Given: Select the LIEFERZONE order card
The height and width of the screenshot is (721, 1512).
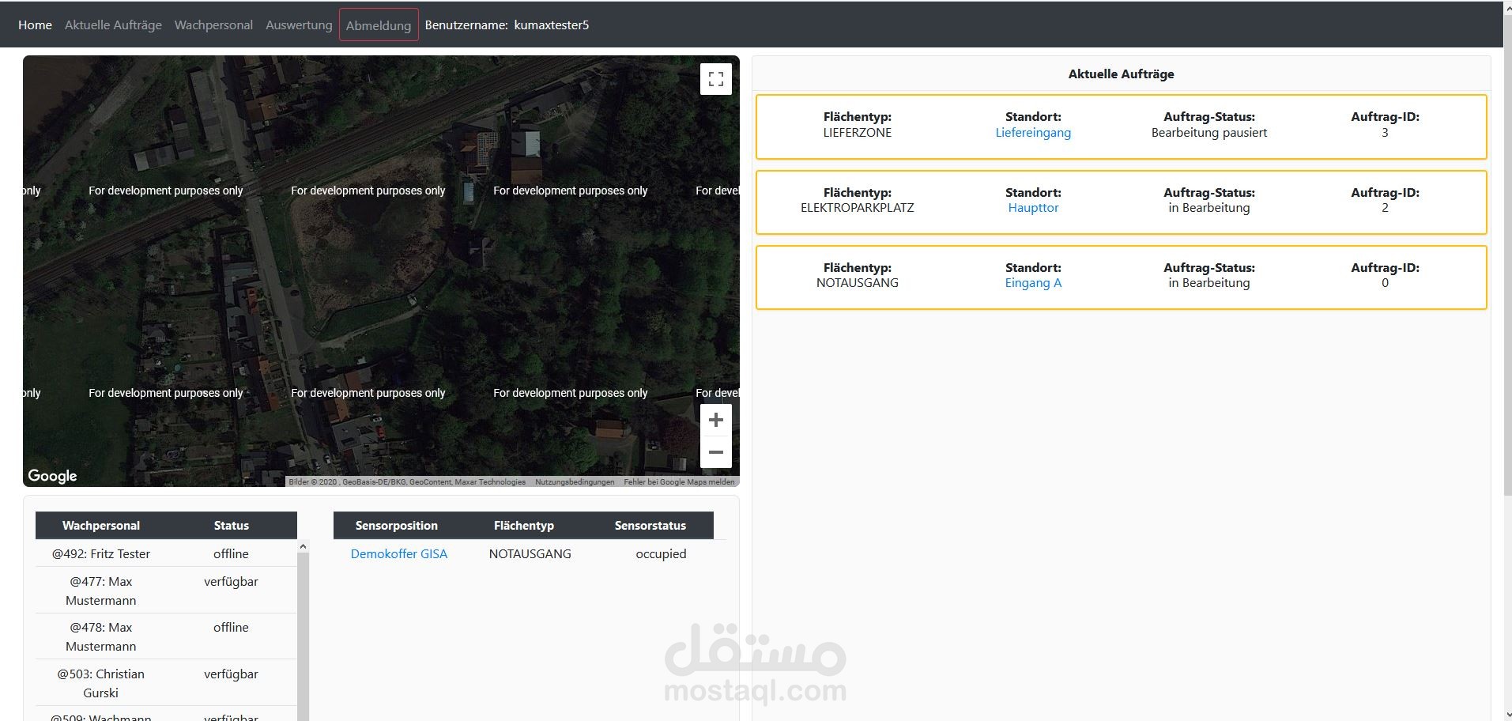Looking at the screenshot, I should (1121, 126).
